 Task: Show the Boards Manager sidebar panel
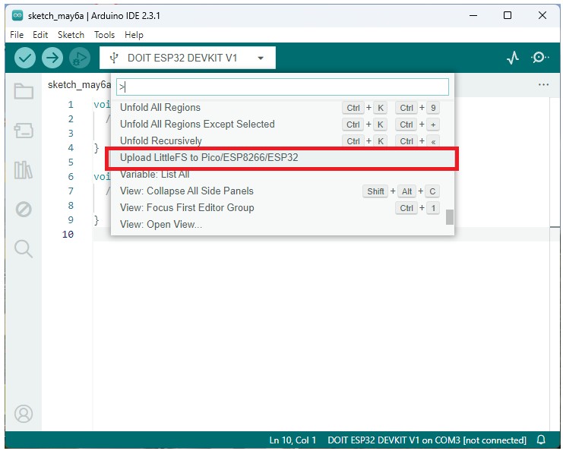(x=24, y=131)
